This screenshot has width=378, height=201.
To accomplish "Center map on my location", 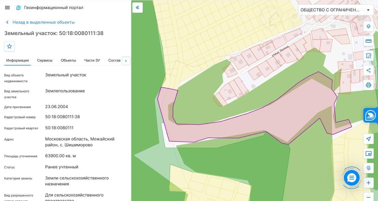I will pyautogui.click(x=368, y=139).
